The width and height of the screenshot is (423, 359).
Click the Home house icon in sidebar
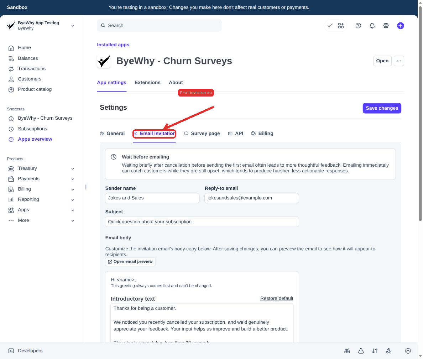coord(11,48)
